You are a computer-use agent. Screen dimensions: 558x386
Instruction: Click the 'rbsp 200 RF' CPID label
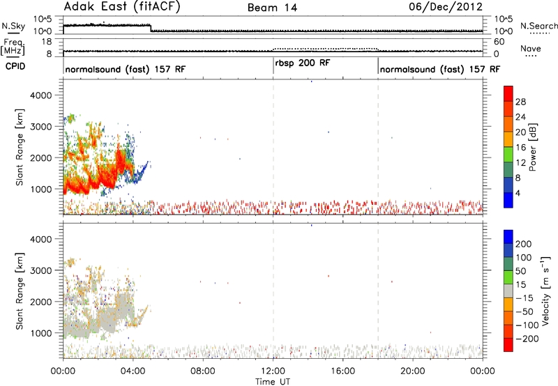(x=303, y=63)
